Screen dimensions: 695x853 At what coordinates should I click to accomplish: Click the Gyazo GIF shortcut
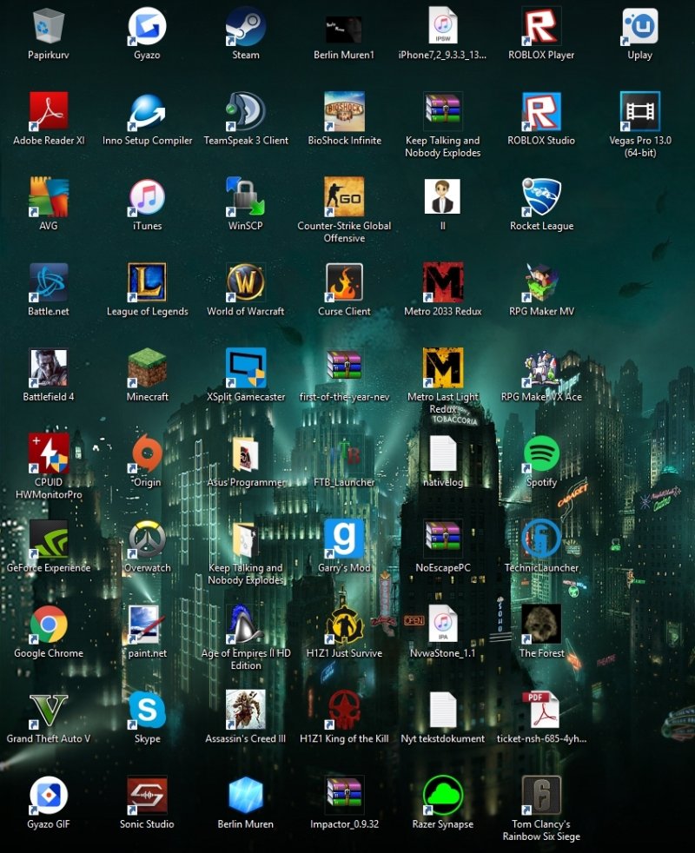49,795
